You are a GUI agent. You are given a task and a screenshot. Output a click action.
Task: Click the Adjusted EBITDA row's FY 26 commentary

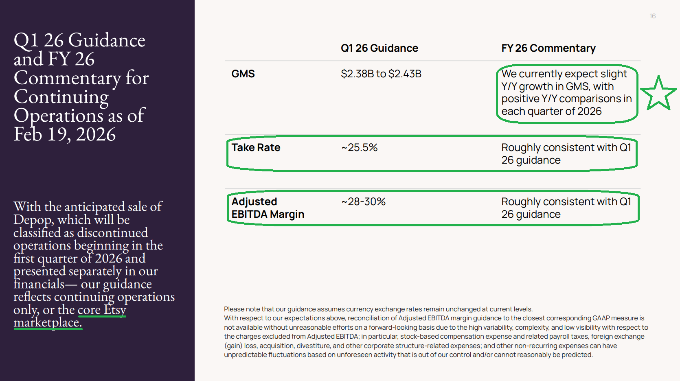click(566, 208)
